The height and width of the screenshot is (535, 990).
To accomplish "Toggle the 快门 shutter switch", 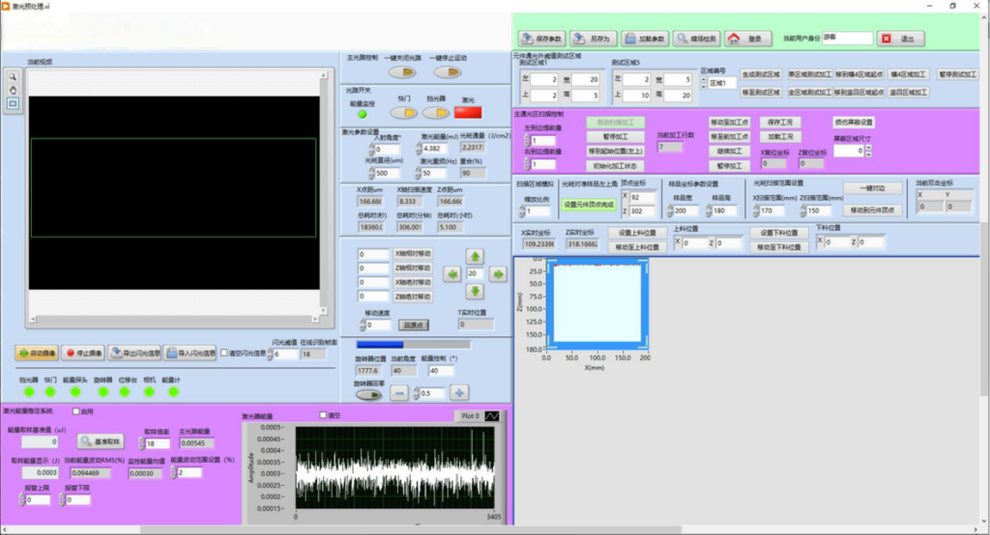I will [403, 113].
